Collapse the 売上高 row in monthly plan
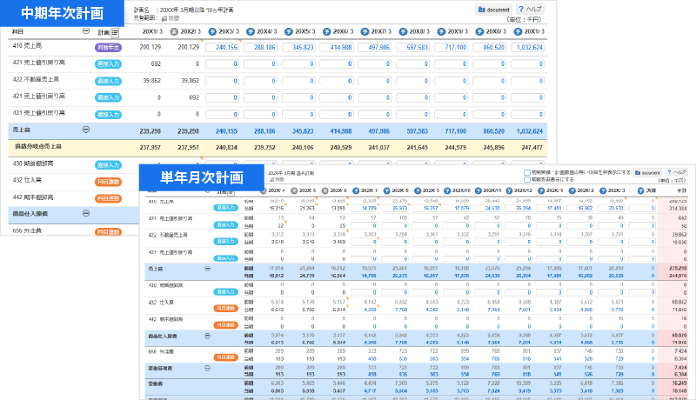 (207, 269)
